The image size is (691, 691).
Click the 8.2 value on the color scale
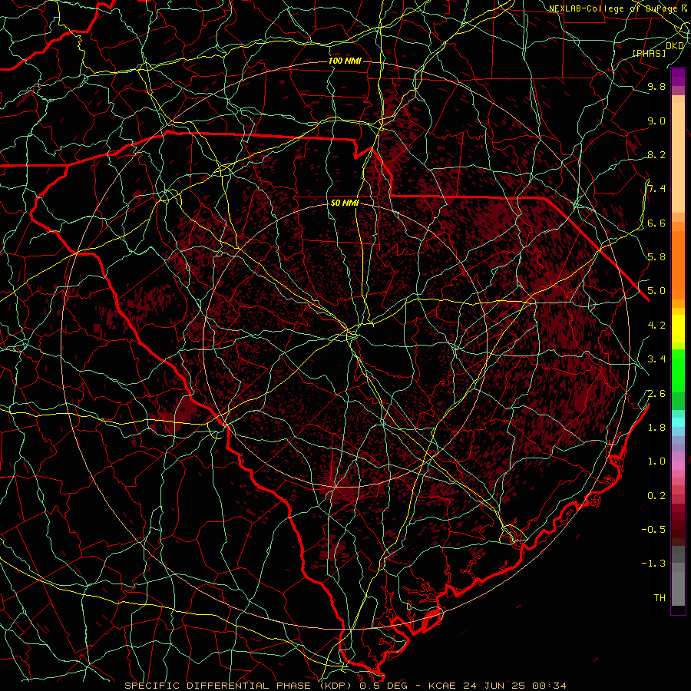[x=656, y=155]
